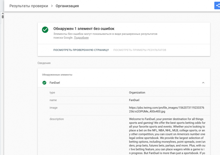The image size is (220, 155).
Task: Select the description field label
Action: click(57, 119)
